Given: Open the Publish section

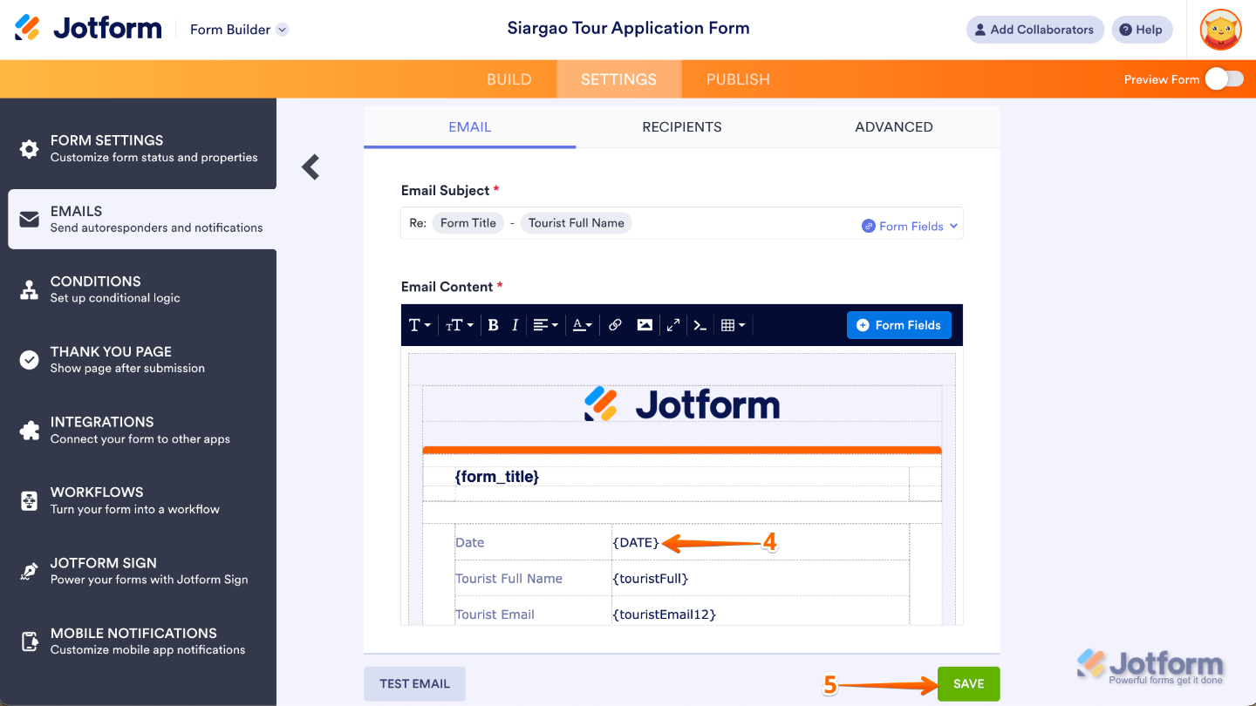Looking at the screenshot, I should tap(738, 78).
